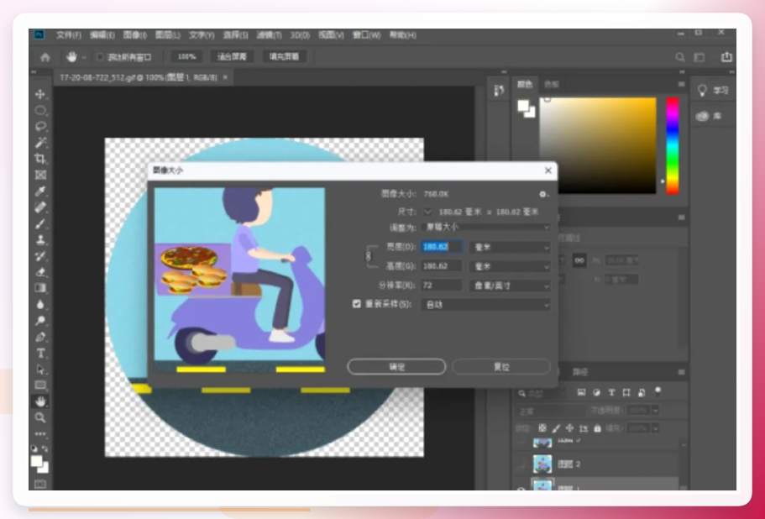Toggle the scroll all windows checkbox
Viewport: 765px width, 519px height.
(100, 57)
